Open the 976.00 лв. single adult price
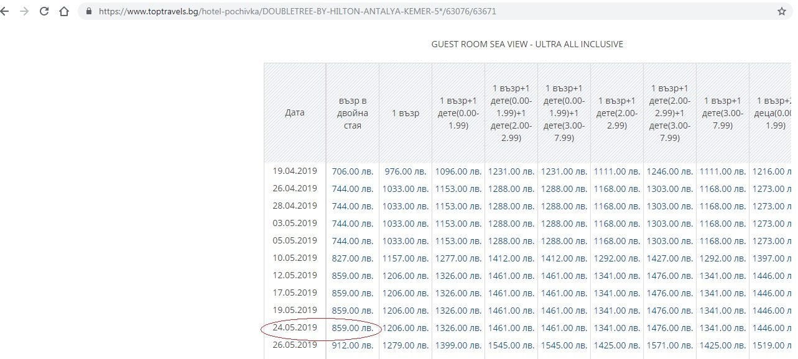This screenshot has width=798, height=359. coord(406,171)
